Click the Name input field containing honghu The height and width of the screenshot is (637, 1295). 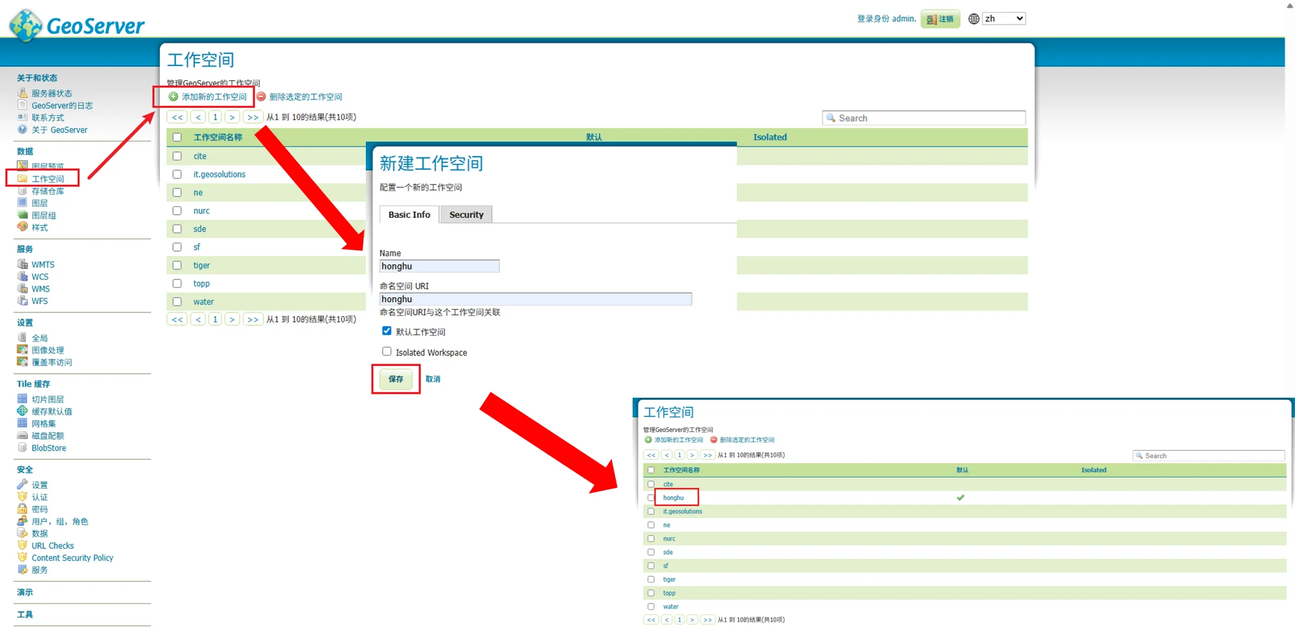tap(439, 266)
